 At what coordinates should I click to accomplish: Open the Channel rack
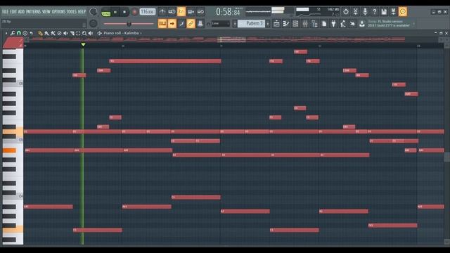295,23
